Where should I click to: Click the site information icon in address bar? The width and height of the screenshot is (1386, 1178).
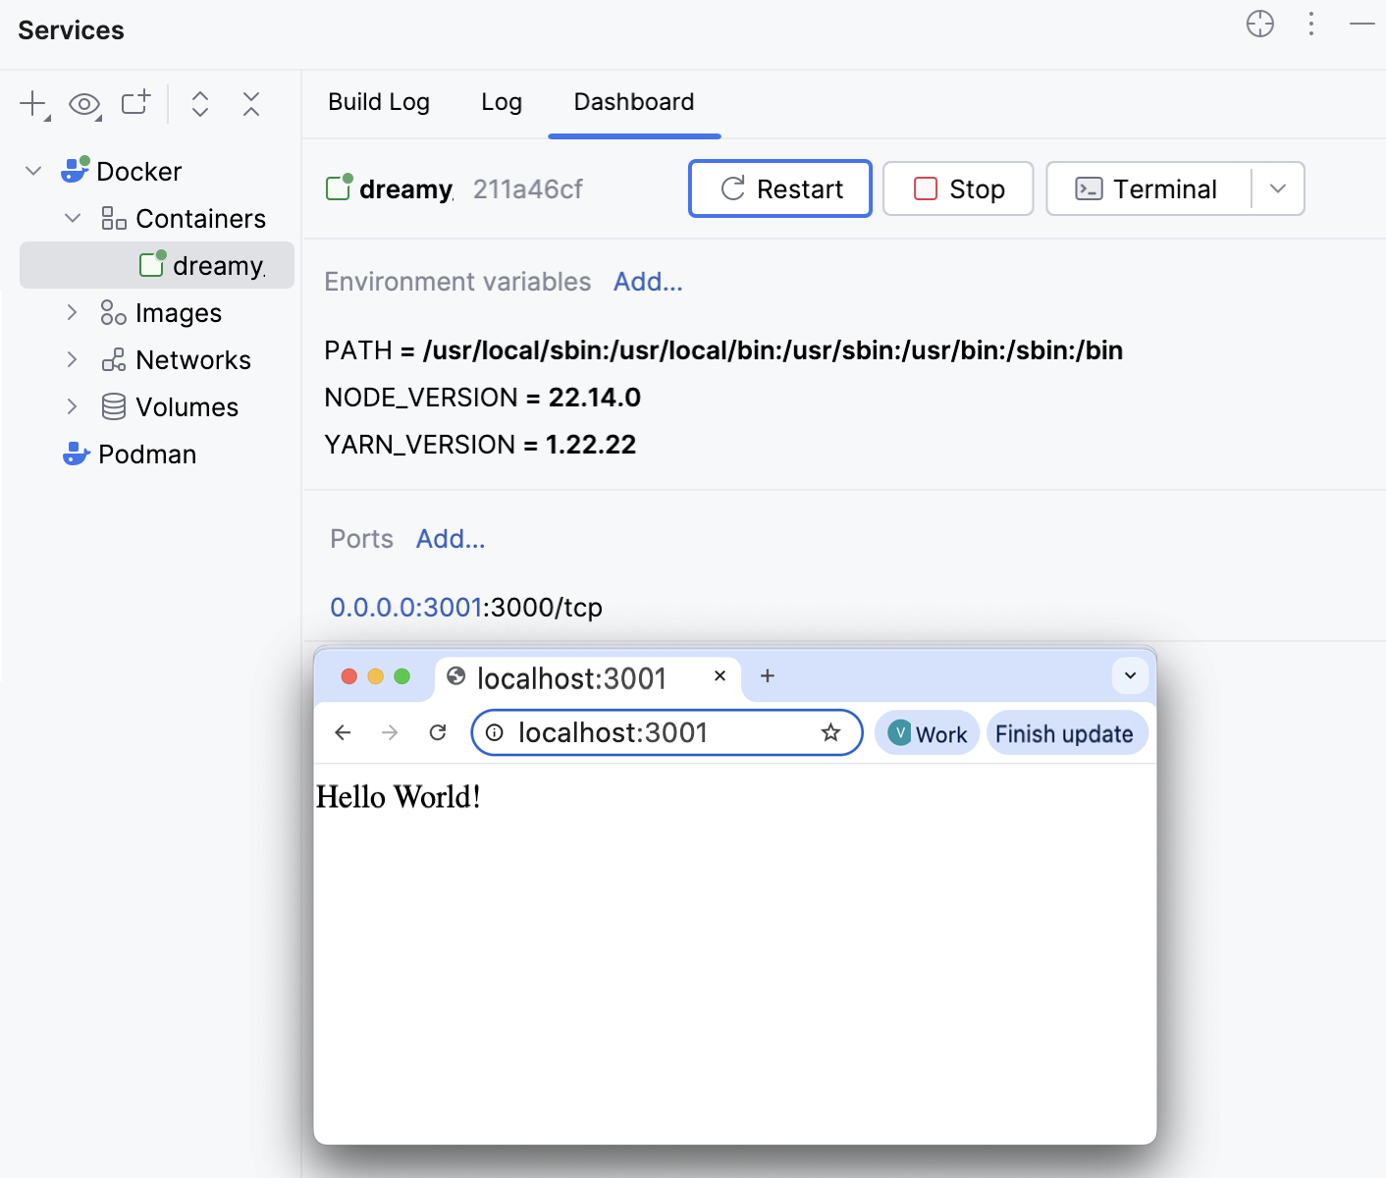tap(495, 732)
